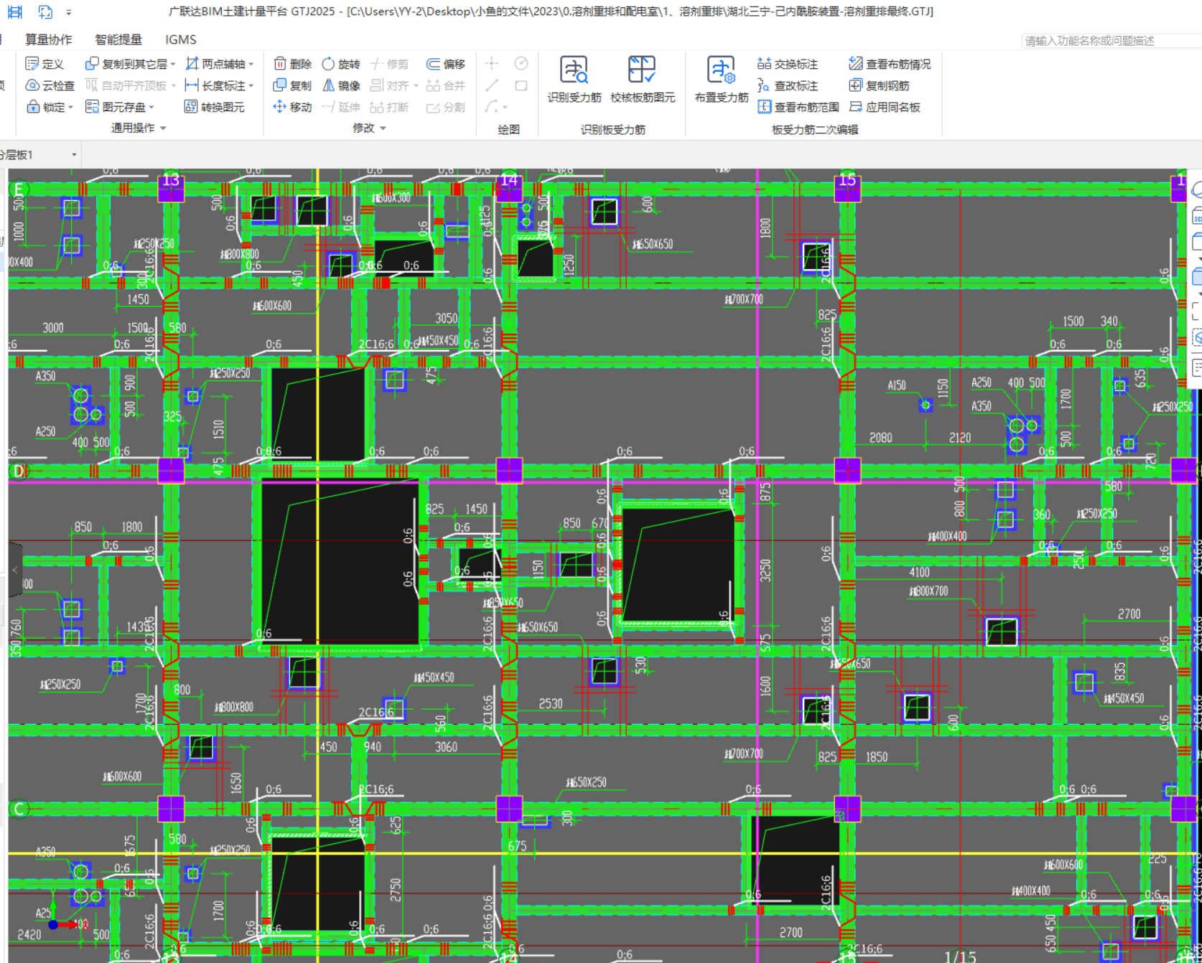Image resolution: width=1202 pixels, height=963 pixels.
Task: Open the arc drawing tool dropdown
Action: [x=506, y=108]
